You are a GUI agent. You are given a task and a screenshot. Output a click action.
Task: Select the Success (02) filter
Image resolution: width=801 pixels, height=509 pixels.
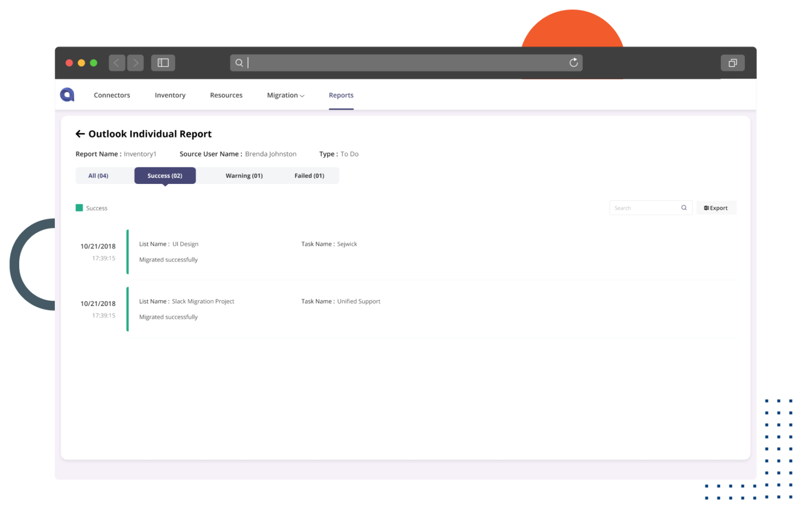coord(165,176)
